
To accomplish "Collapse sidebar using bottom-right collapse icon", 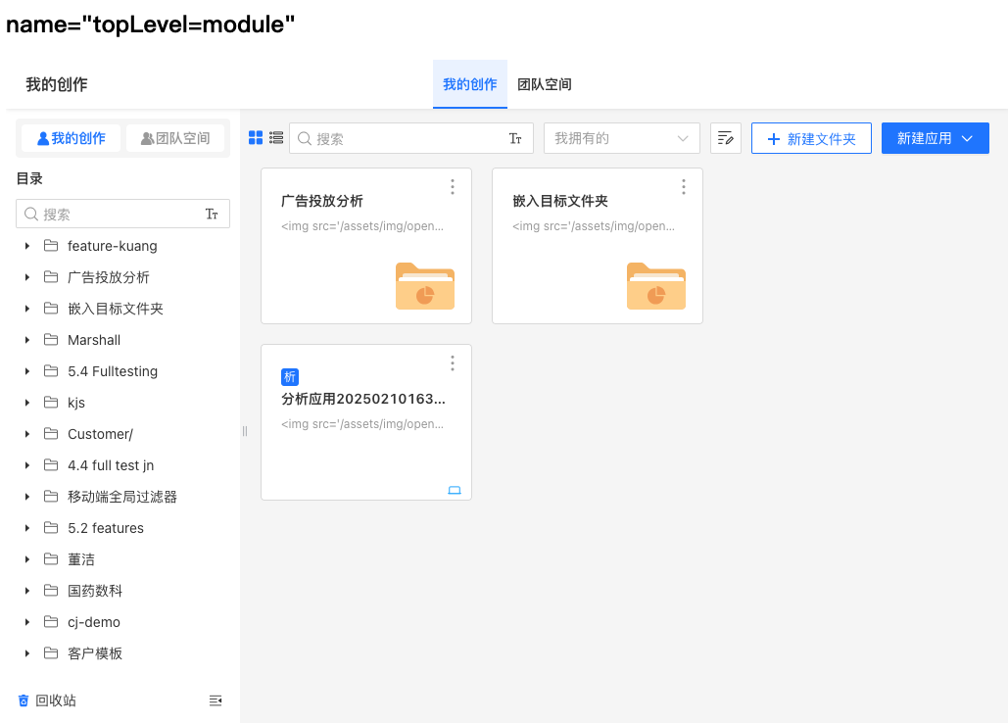I will pos(216,700).
